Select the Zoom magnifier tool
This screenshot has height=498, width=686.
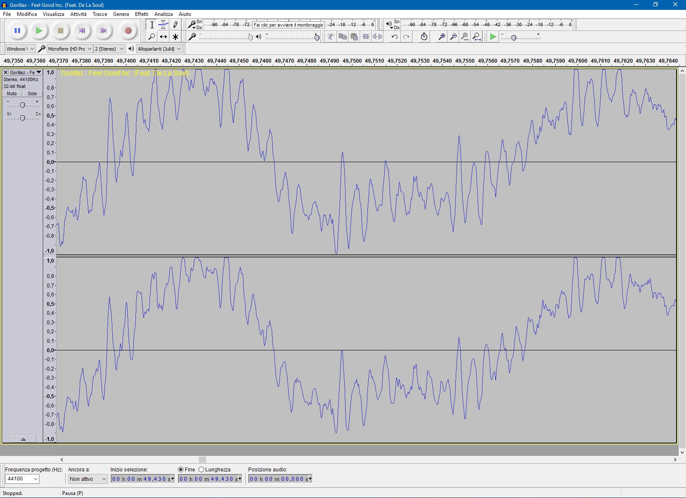coord(152,37)
